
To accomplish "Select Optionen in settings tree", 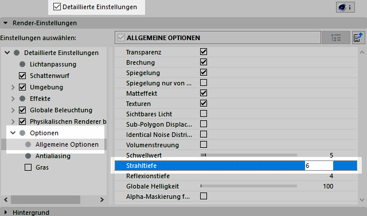I will coord(44,133).
